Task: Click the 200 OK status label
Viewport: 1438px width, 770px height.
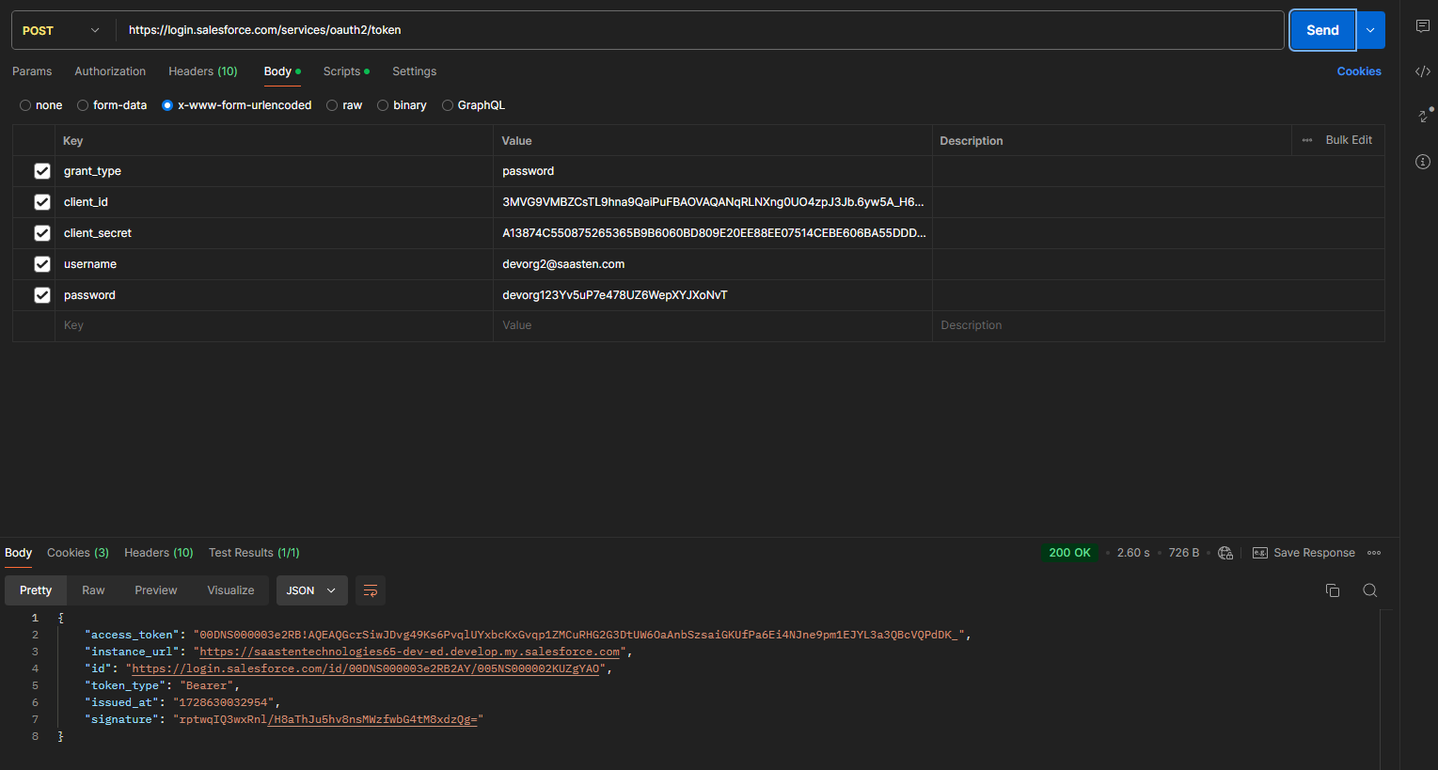Action: (1069, 553)
